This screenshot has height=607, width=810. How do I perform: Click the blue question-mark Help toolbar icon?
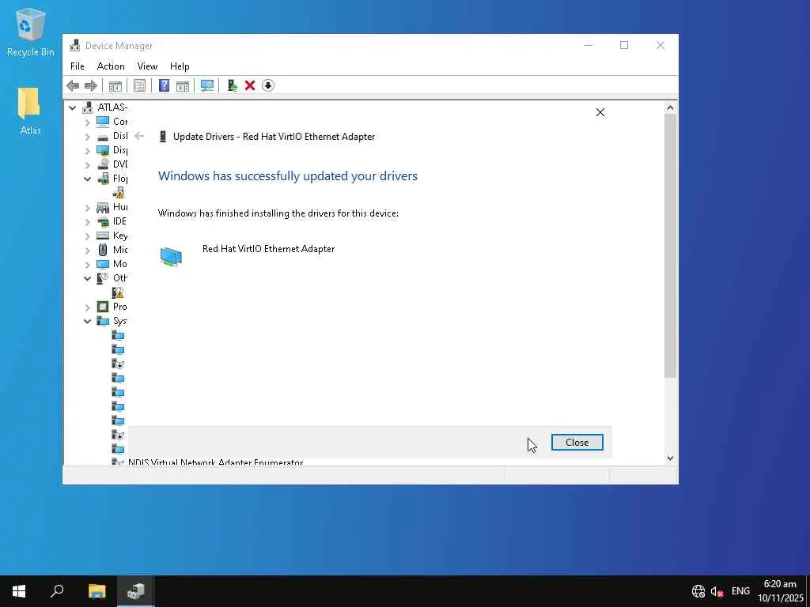(165, 85)
